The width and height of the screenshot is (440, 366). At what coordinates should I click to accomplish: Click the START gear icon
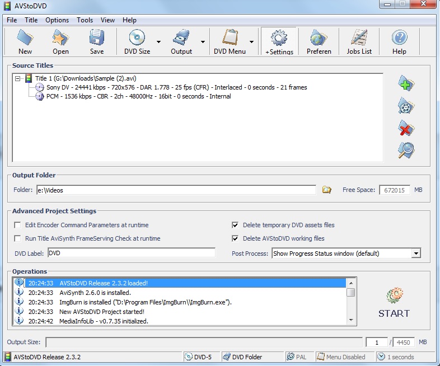[x=394, y=295]
